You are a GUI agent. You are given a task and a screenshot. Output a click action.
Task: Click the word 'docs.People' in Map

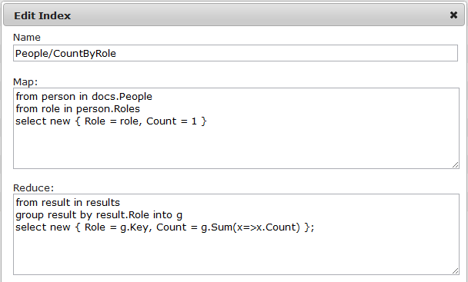122,97
